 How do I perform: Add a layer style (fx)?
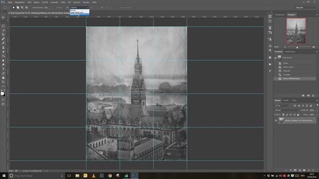[291, 170]
